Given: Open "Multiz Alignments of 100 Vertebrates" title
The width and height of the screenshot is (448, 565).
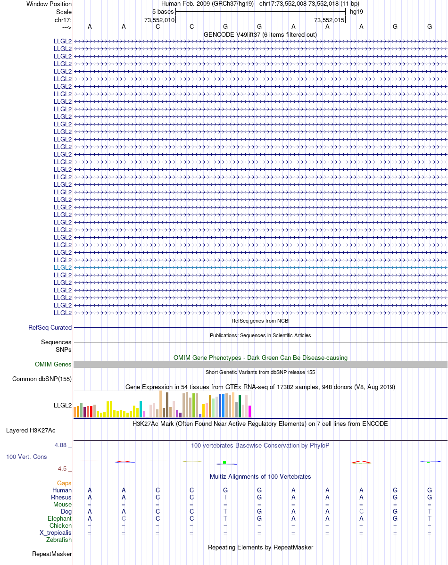Looking at the screenshot, I should (260, 476).
